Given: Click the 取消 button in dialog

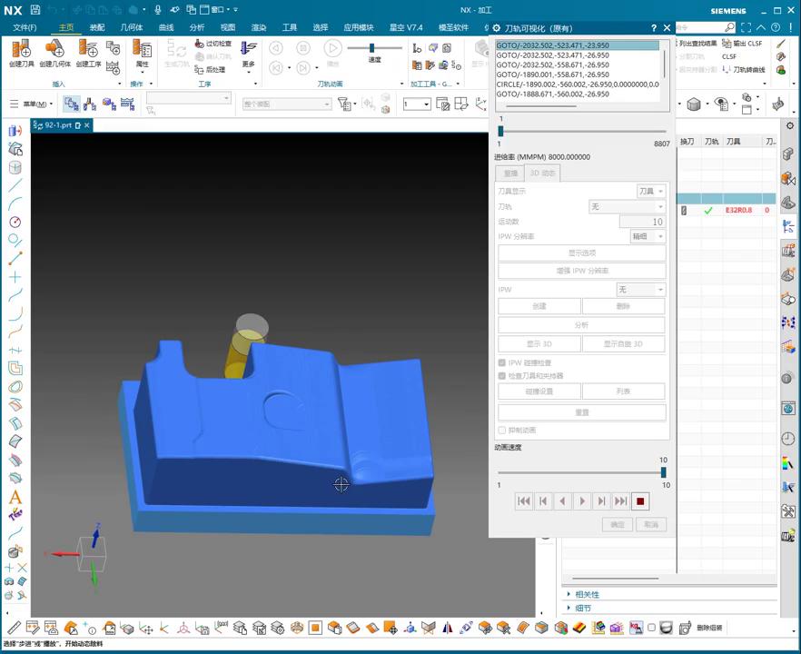Looking at the screenshot, I should point(650,524).
